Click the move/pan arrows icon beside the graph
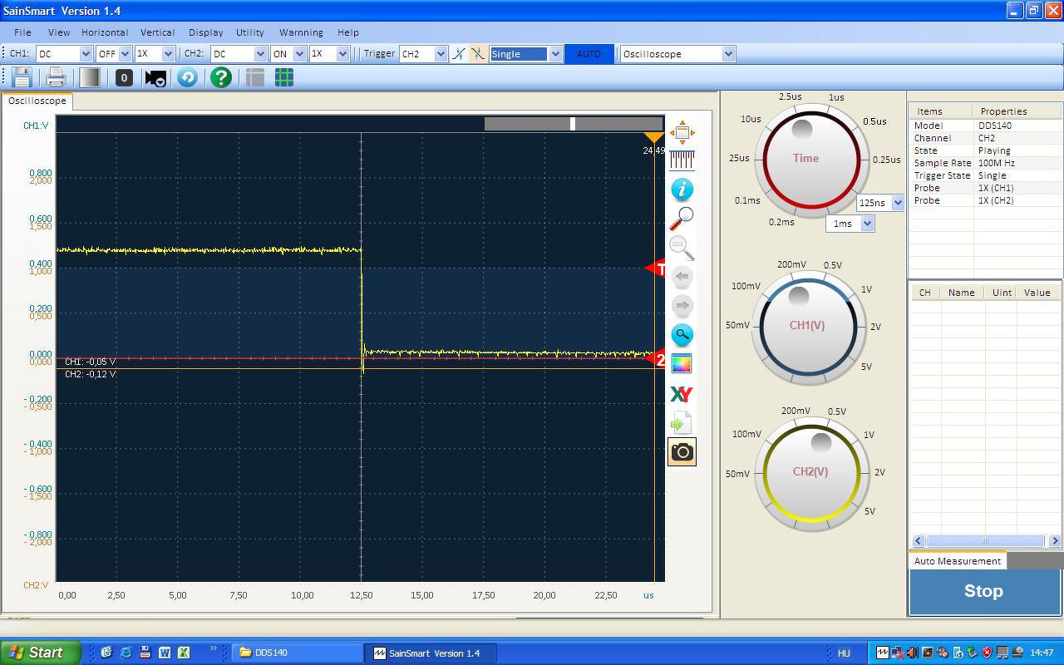The height and width of the screenshot is (665, 1064). pyautogui.click(x=682, y=132)
